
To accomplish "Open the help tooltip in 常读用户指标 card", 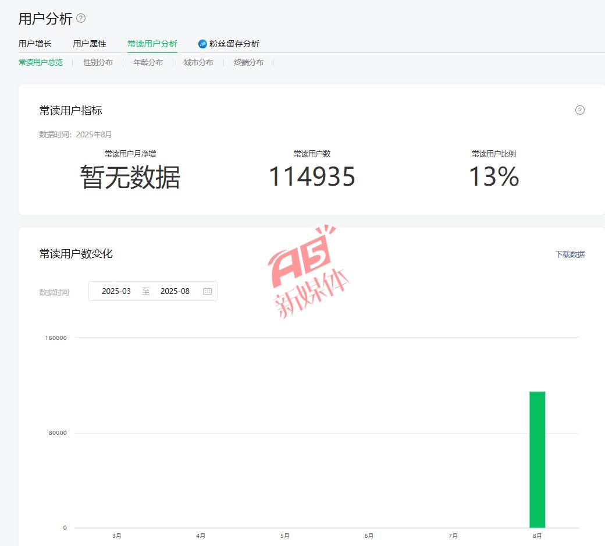I will tap(579, 110).
